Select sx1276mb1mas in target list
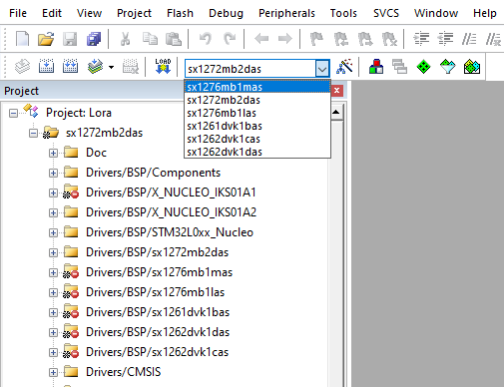 (257, 87)
